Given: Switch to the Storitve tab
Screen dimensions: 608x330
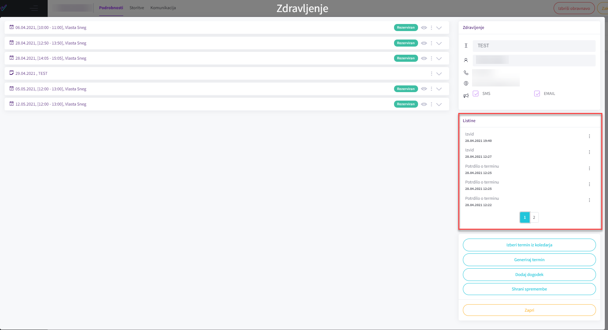Looking at the screenshot, I should (137, 8).
